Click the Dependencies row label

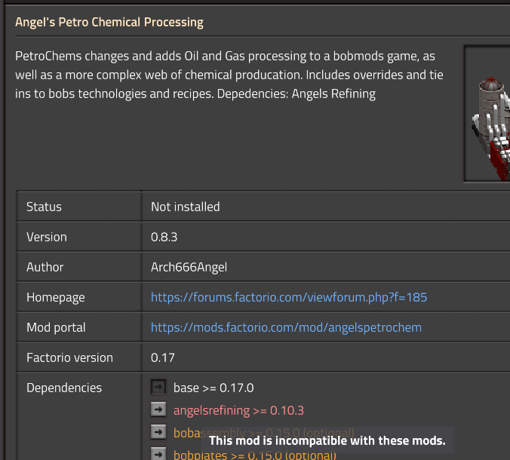pyautogui.click(x=64, y=388)
